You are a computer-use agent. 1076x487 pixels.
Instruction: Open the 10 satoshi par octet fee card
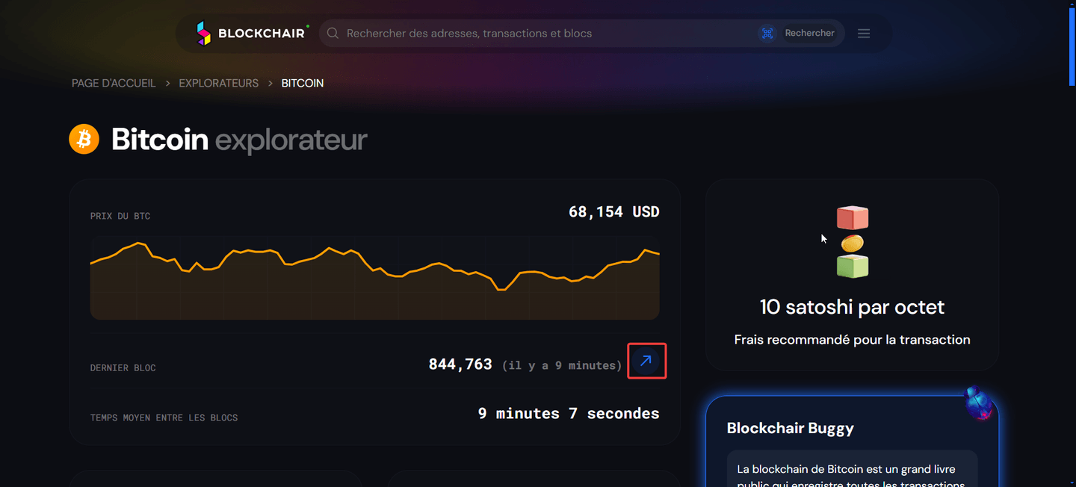tap(852, 307)
